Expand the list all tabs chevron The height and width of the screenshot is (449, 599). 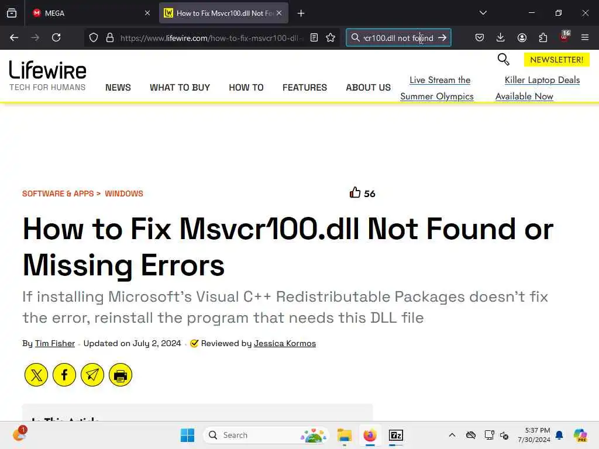[483, 13]
